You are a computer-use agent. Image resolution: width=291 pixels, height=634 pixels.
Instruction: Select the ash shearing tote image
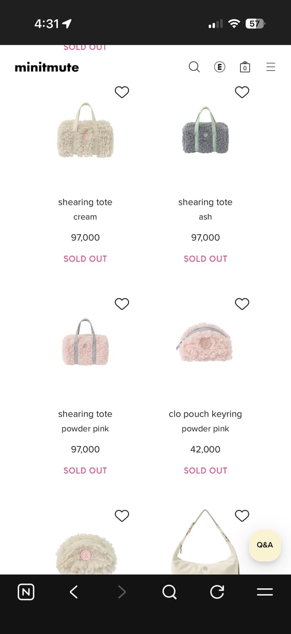(x=205, y=131)
